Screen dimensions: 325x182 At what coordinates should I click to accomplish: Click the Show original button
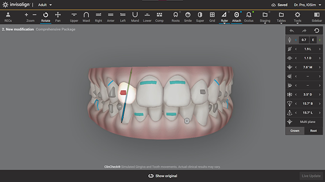pos(162,176)
